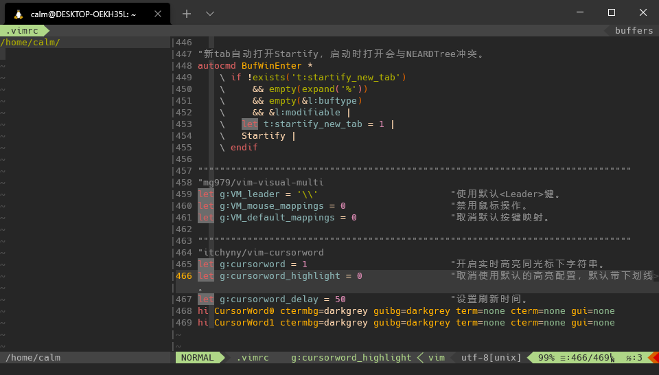Click &l:buftype on line 451
The image size is (659, 375).
click(x=329, y=101)
